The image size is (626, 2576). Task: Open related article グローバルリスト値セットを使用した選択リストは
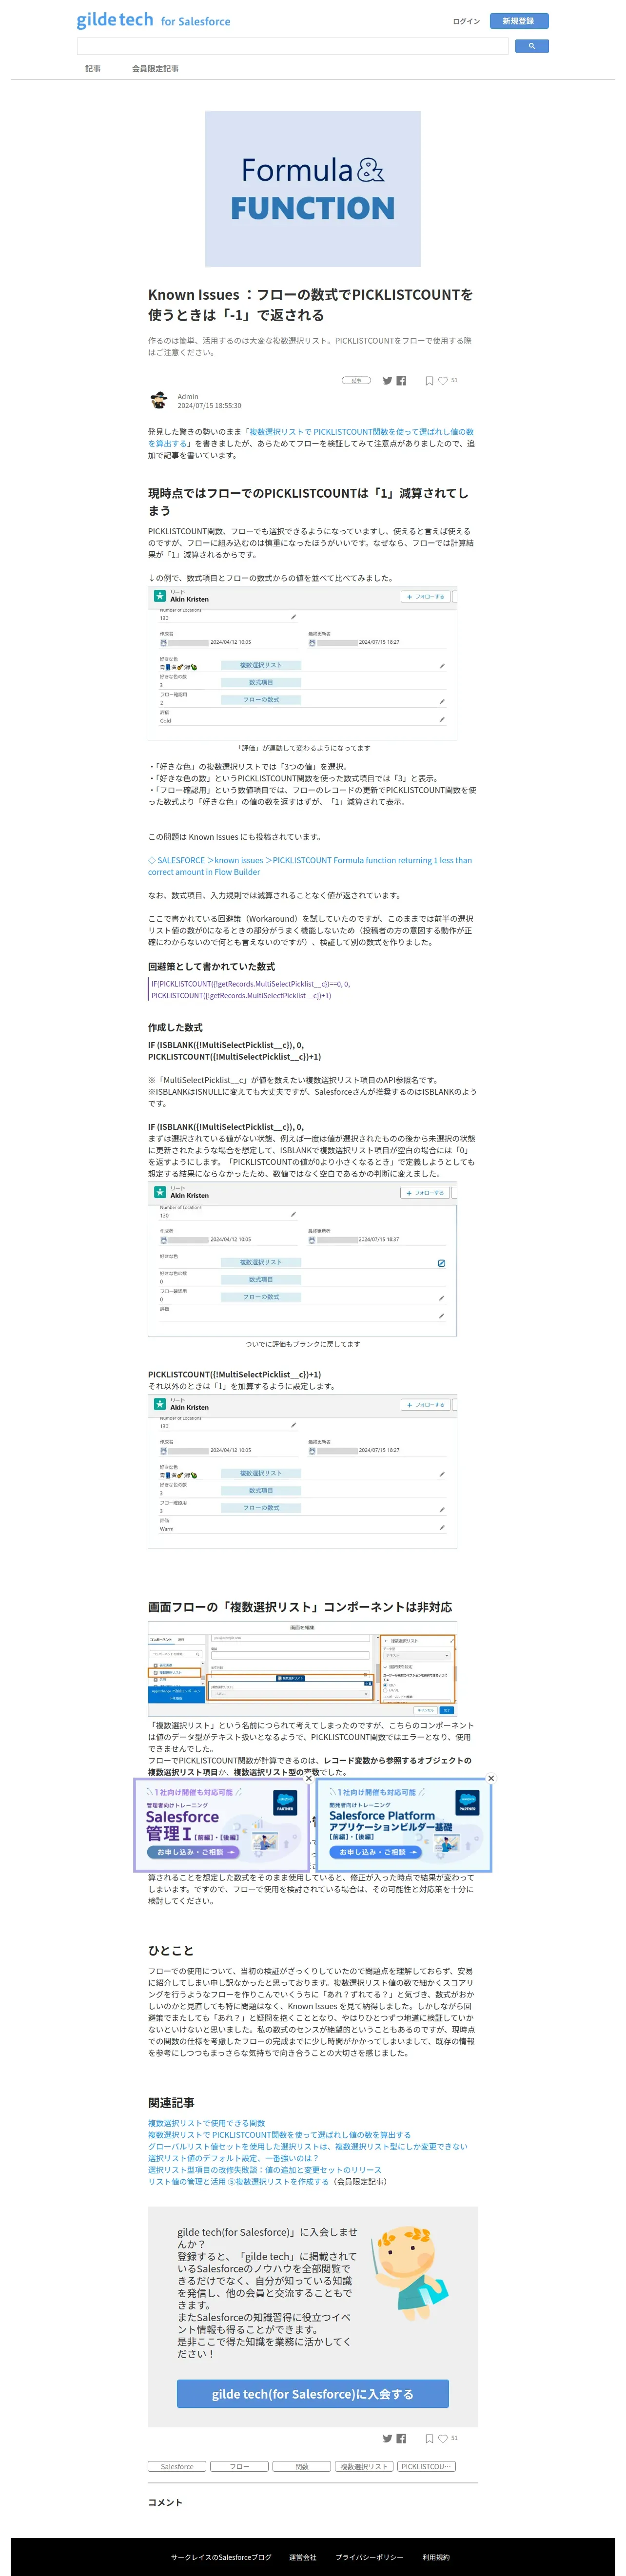pos(307,2146)
